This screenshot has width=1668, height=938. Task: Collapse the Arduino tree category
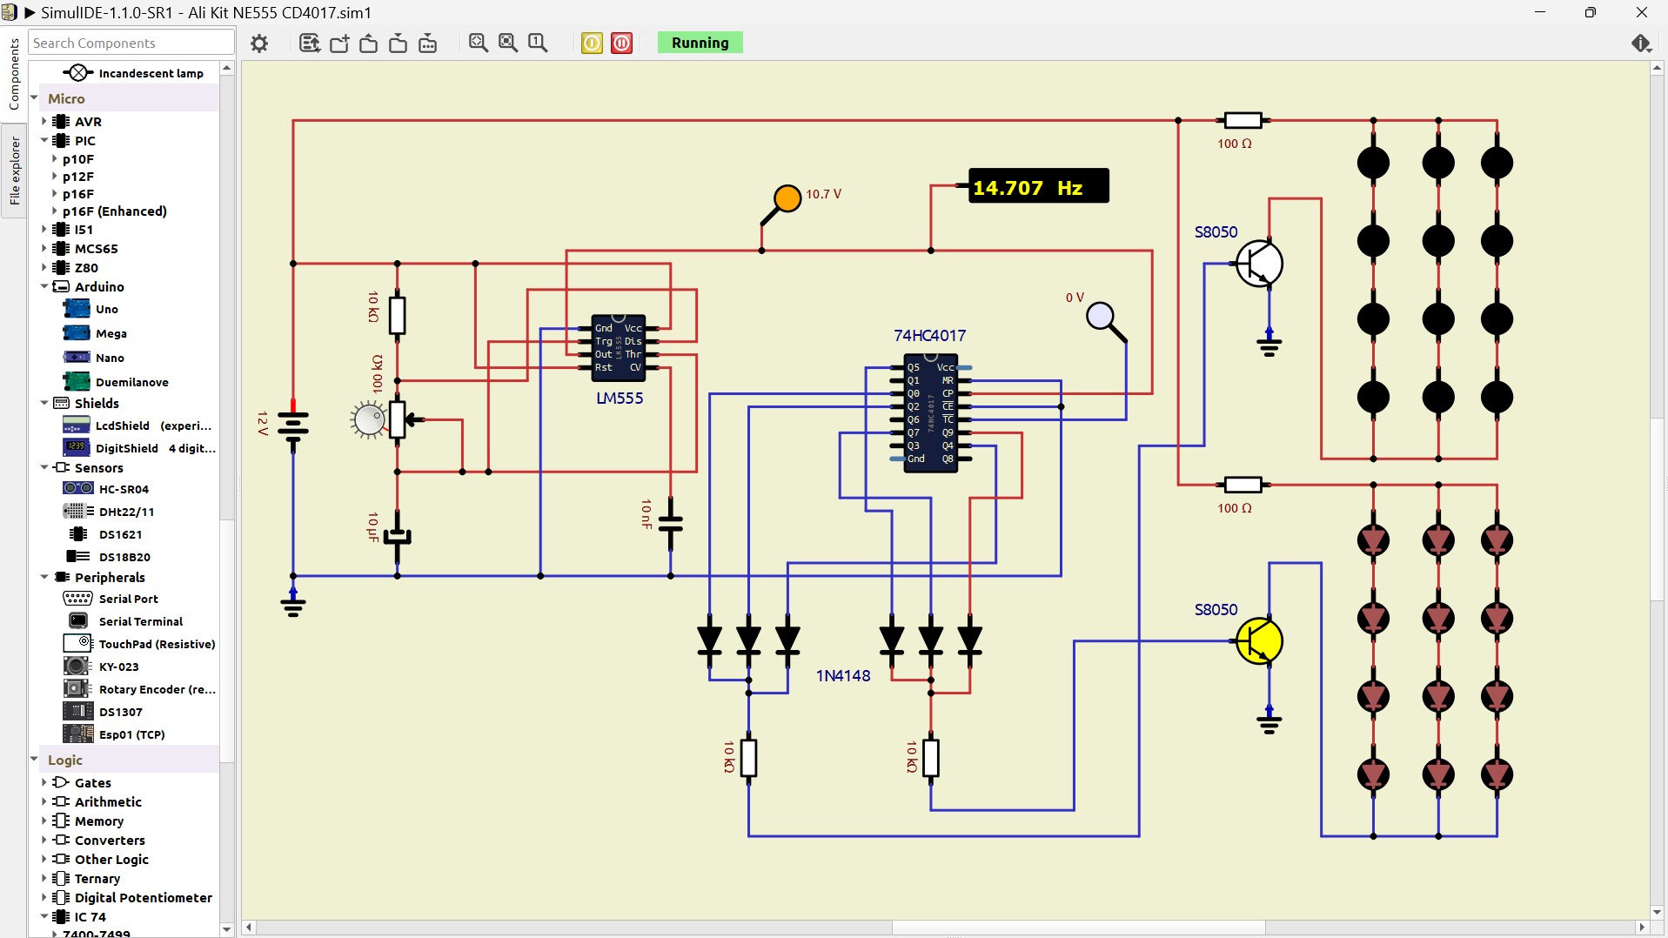[x=44, y=286]
